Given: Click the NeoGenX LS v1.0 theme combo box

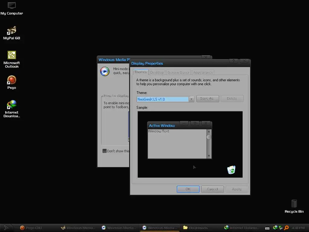Looking at the screenshot, I should (x=165, y=99).
